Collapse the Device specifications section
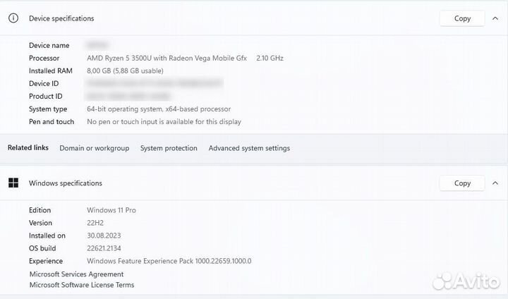Viewport: 508px width, 299px height. click(495, 18)
